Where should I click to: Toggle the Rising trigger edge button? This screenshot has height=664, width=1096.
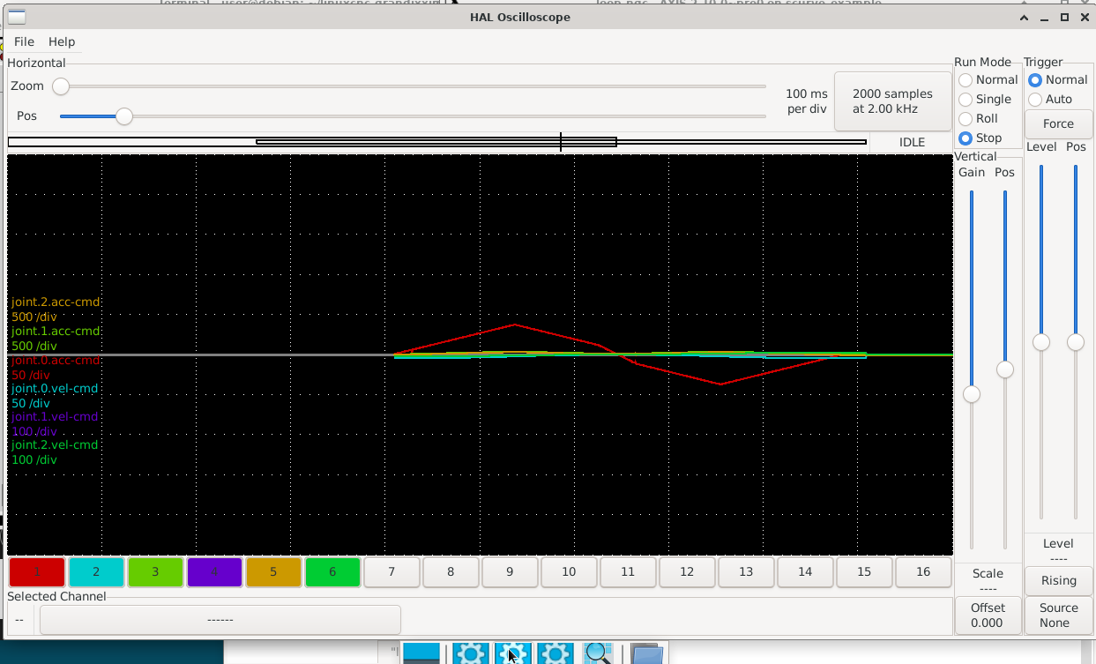point(1058,581)
